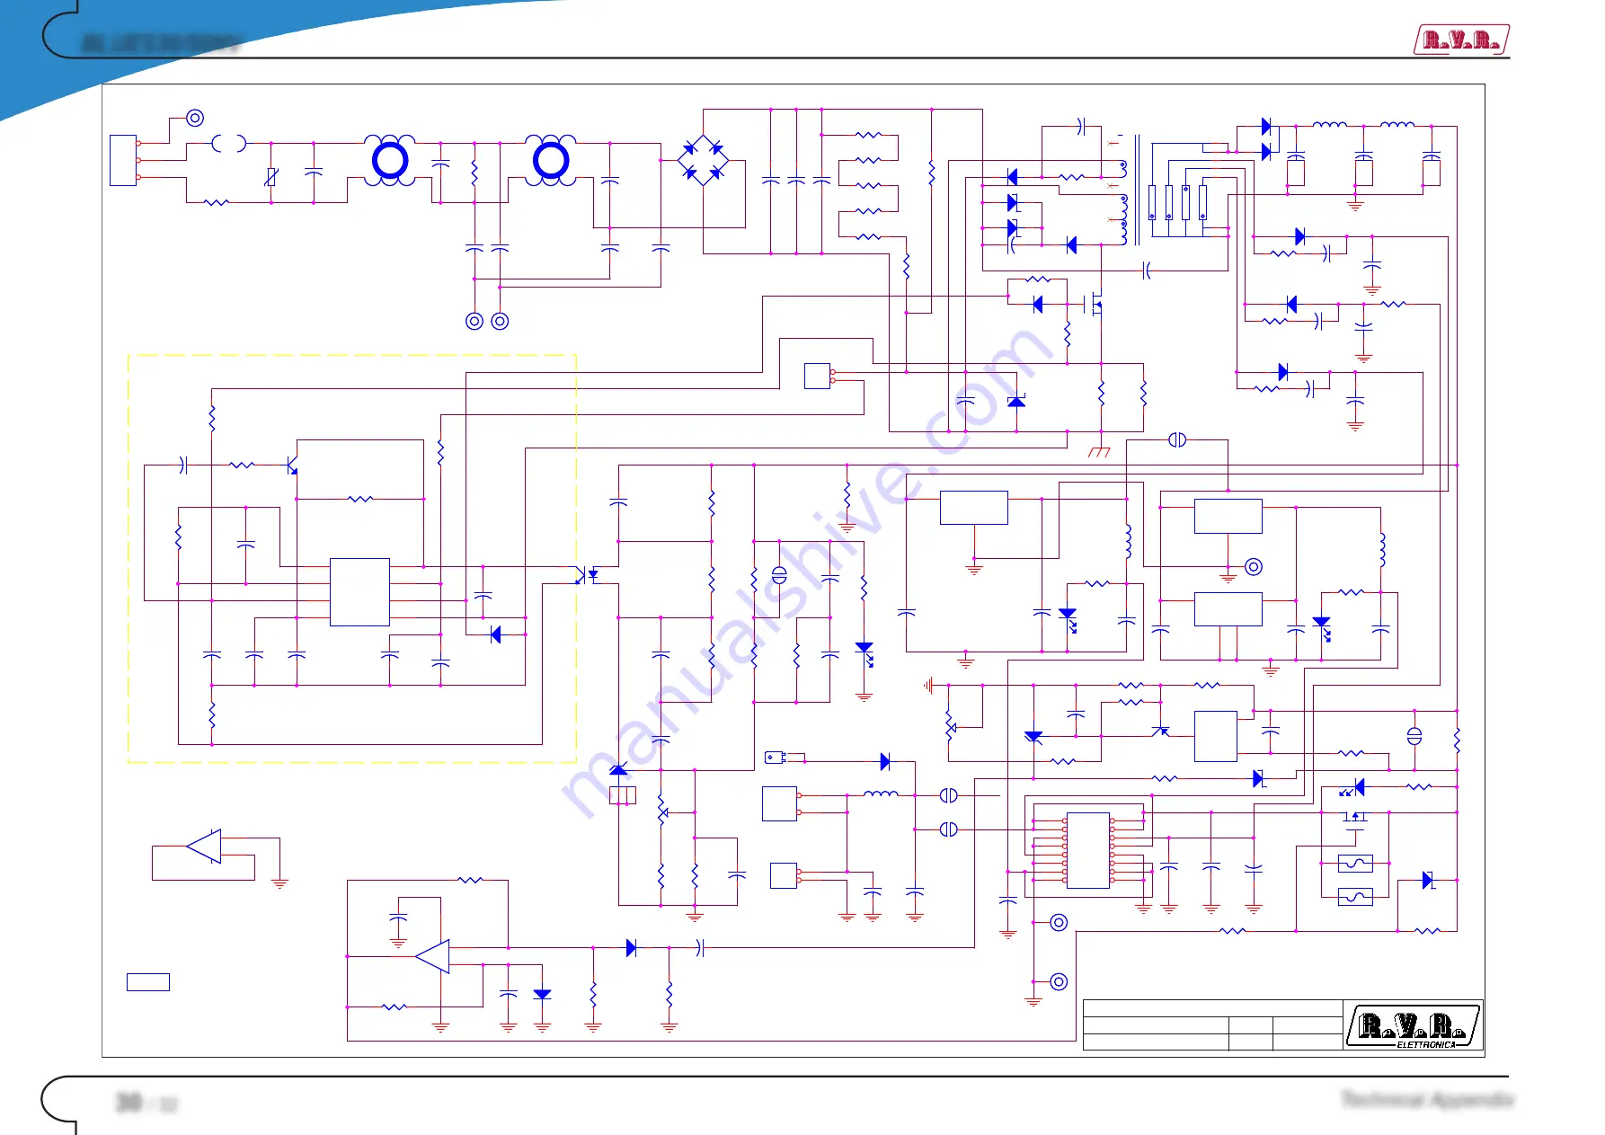This screenshot has width=1605, height=1135.
Task: Click the red R.V.R. logo in the header
Action: point(1461,40)
